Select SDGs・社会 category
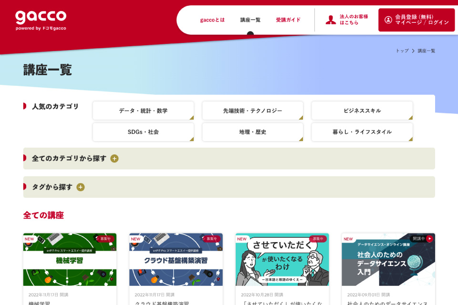Image resolution: width=458 pixels, height=305 pixels. [x=143, y=132]
